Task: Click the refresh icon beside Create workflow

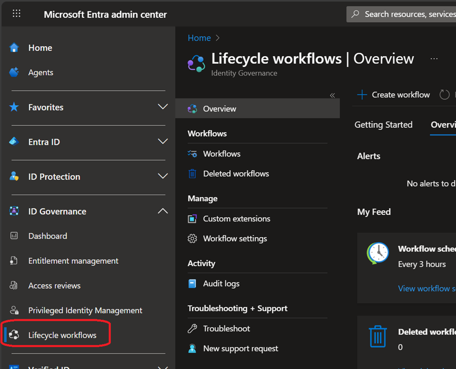Action: tap(444, 95)
